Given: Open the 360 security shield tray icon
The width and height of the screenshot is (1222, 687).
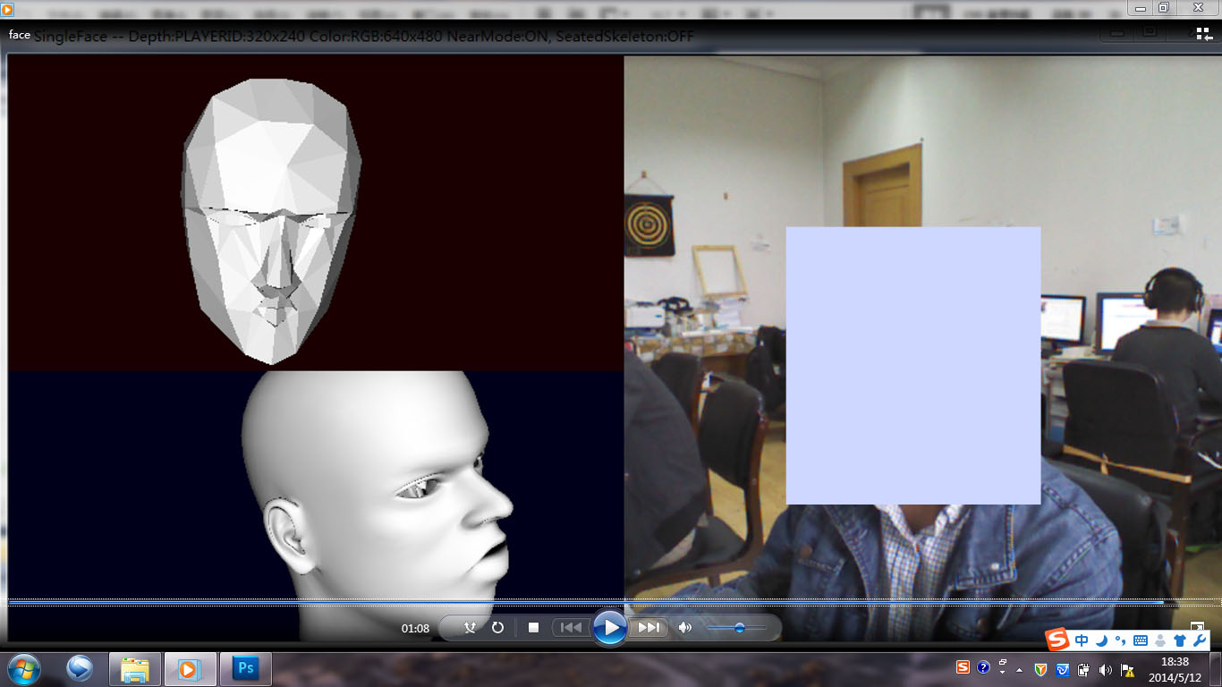Looking at the screenshot, I should (x=1040, y=669).
